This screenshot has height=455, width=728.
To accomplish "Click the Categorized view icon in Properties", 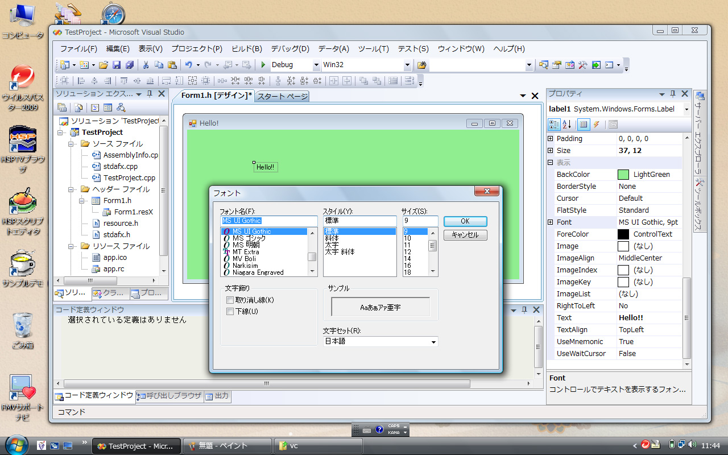I will click(x=554, y=125).
